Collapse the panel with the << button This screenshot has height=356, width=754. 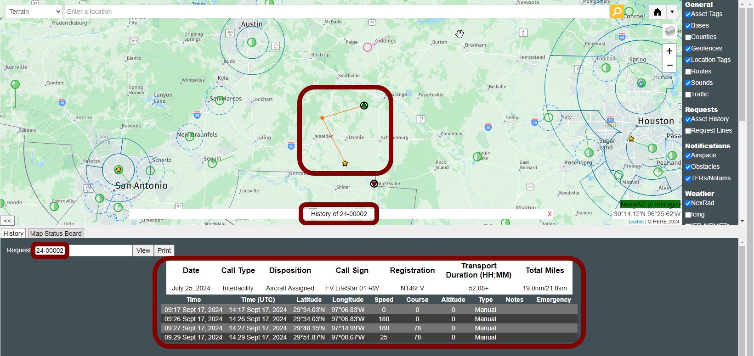coord(7,221)
